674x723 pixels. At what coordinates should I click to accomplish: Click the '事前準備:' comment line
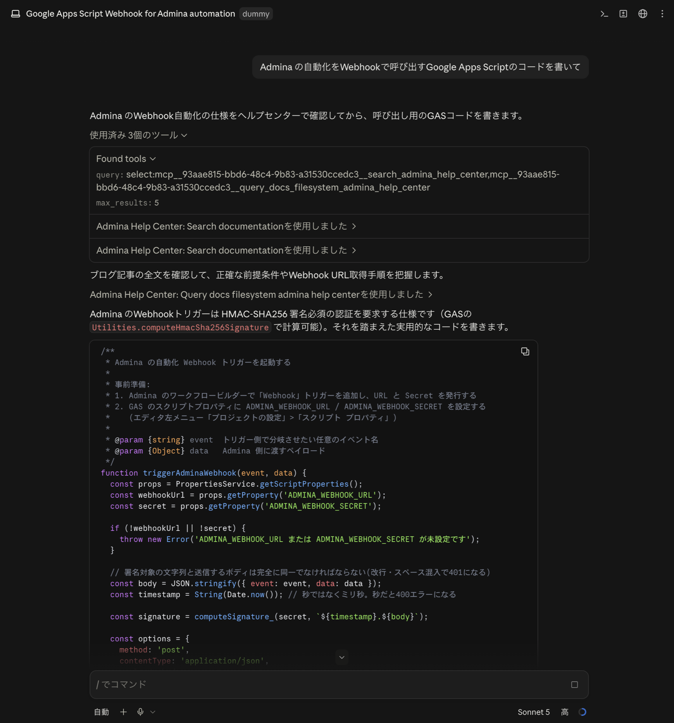coord(128,384)
